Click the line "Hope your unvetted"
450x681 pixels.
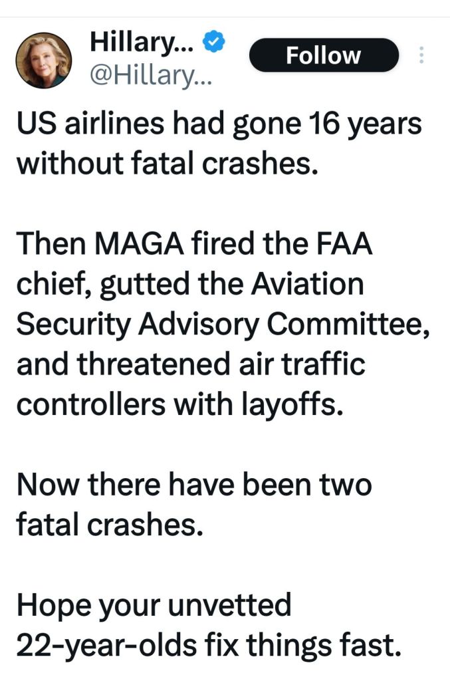(154, 606)
